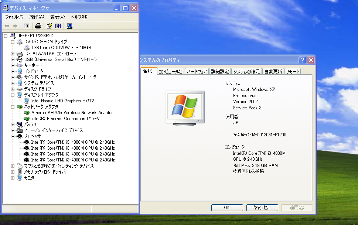Collapse the processor node

13,137
